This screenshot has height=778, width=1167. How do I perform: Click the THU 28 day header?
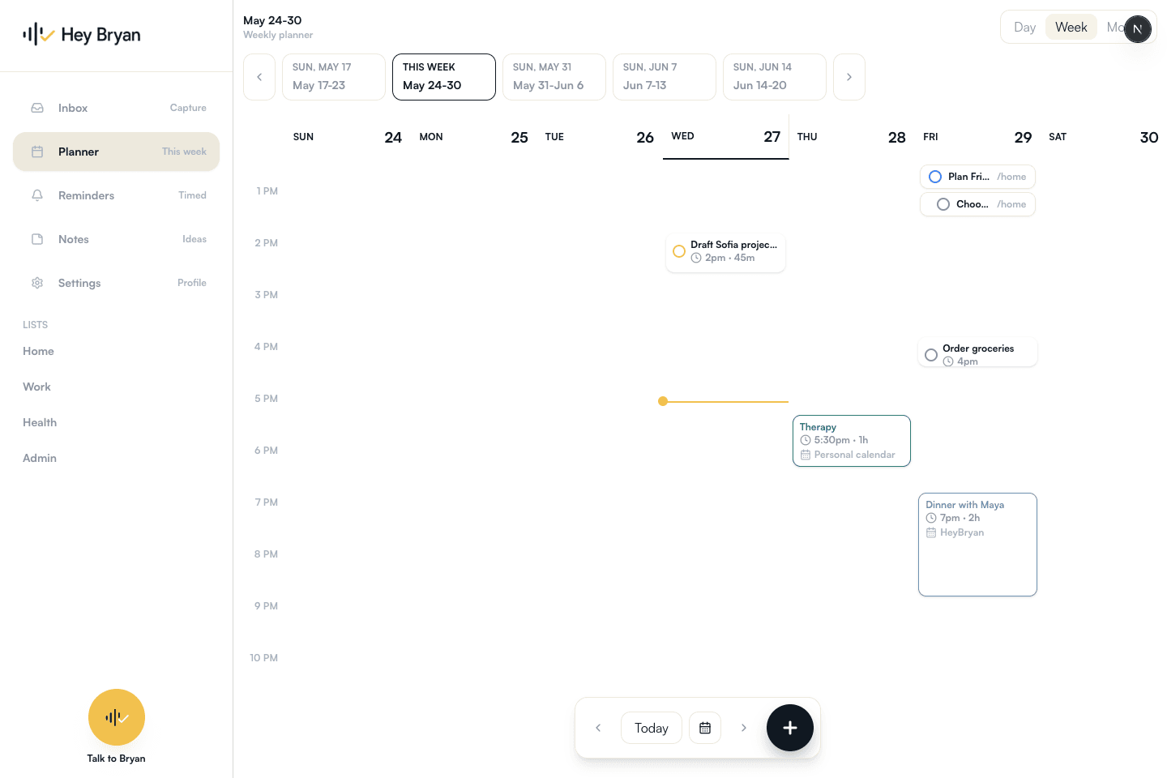(852, 137)
